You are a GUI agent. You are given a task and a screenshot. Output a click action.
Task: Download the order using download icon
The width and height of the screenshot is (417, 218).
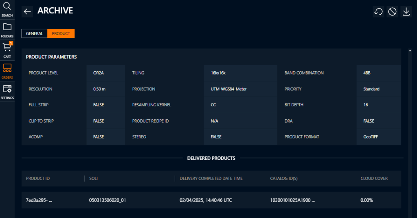tap(406, 12)
